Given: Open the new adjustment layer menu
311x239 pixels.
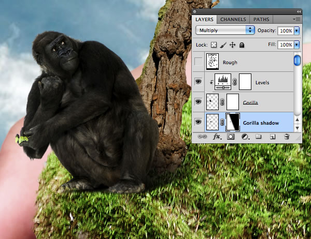Looking at the screenshot, I should [245, 137].
